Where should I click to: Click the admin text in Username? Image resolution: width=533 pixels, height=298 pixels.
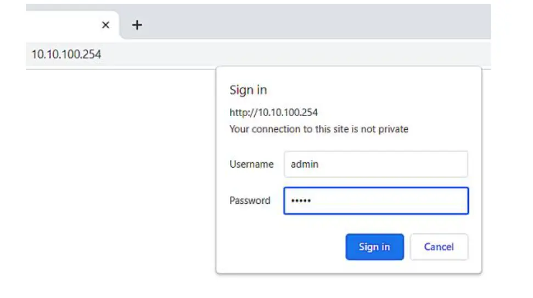tap(305, 164)
